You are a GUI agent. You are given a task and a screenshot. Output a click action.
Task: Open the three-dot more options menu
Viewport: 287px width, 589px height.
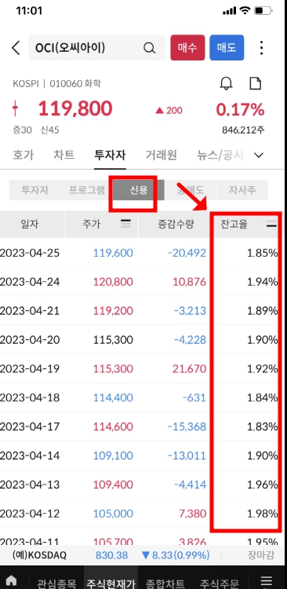pyautogui.click(x=261, y=48)
